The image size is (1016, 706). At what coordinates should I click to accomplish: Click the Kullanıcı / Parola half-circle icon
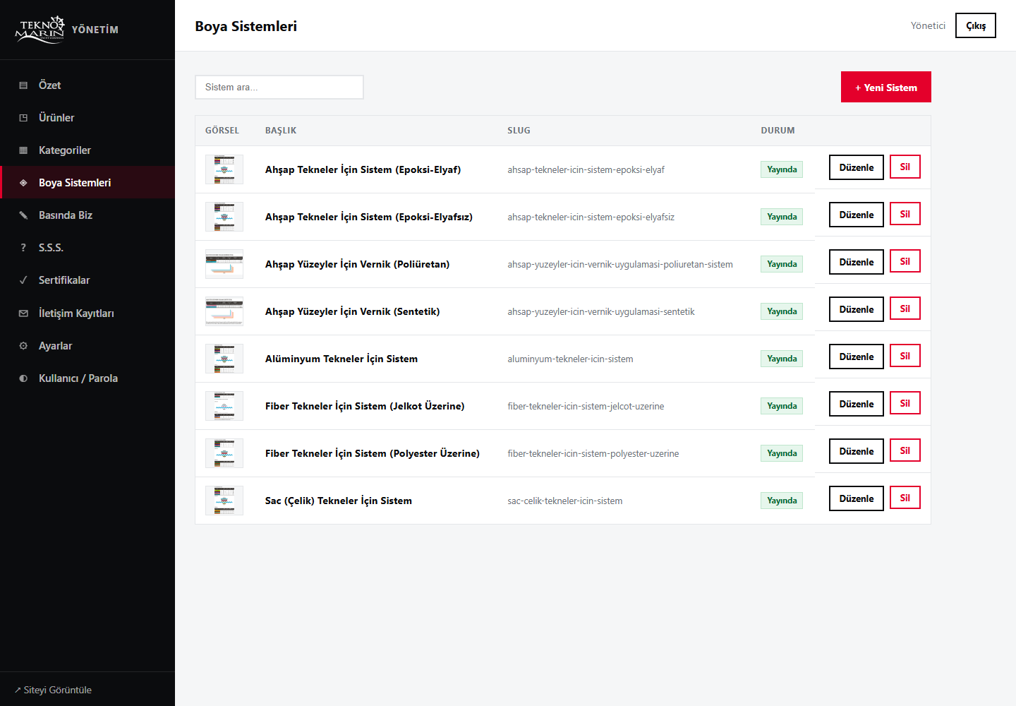point(23,378)
